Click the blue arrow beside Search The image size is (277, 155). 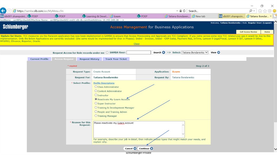(x=164, y=52)
